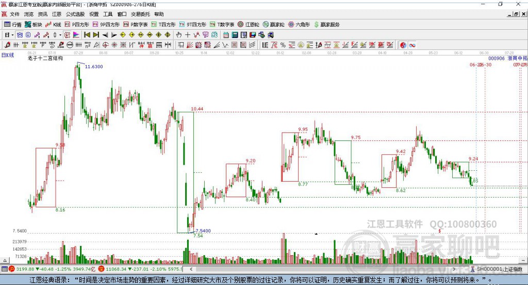This screenshot has height=285, width=528.
Task: Click the 11068.34 index status entry
Action: [x=141, y=269]
